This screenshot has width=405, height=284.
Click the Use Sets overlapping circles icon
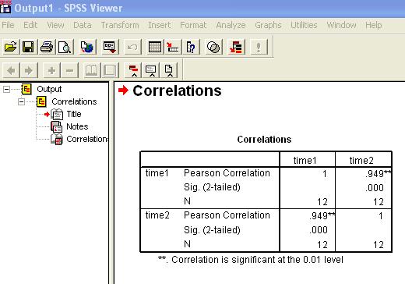[x=213, y=47]
